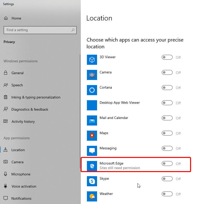Click the Windows permissions section heading

click(21, 61)
